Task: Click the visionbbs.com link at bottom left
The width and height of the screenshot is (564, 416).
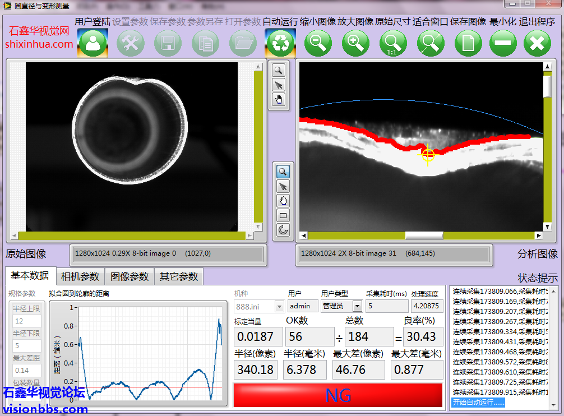Action: 44,409
